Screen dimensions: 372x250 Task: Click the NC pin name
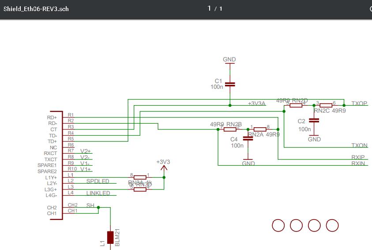[x=53, y=148]
